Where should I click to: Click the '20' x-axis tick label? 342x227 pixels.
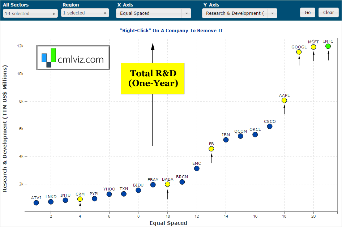(313, 216)
